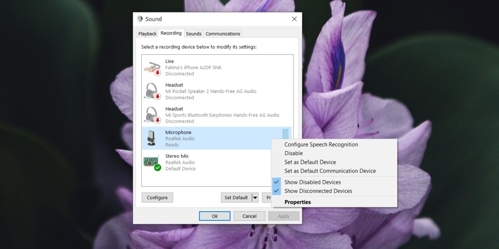The width and height of the screenshot is (499, 249).
Task: Click the Stereo Mix sound card icon
Action: [152, 162]
